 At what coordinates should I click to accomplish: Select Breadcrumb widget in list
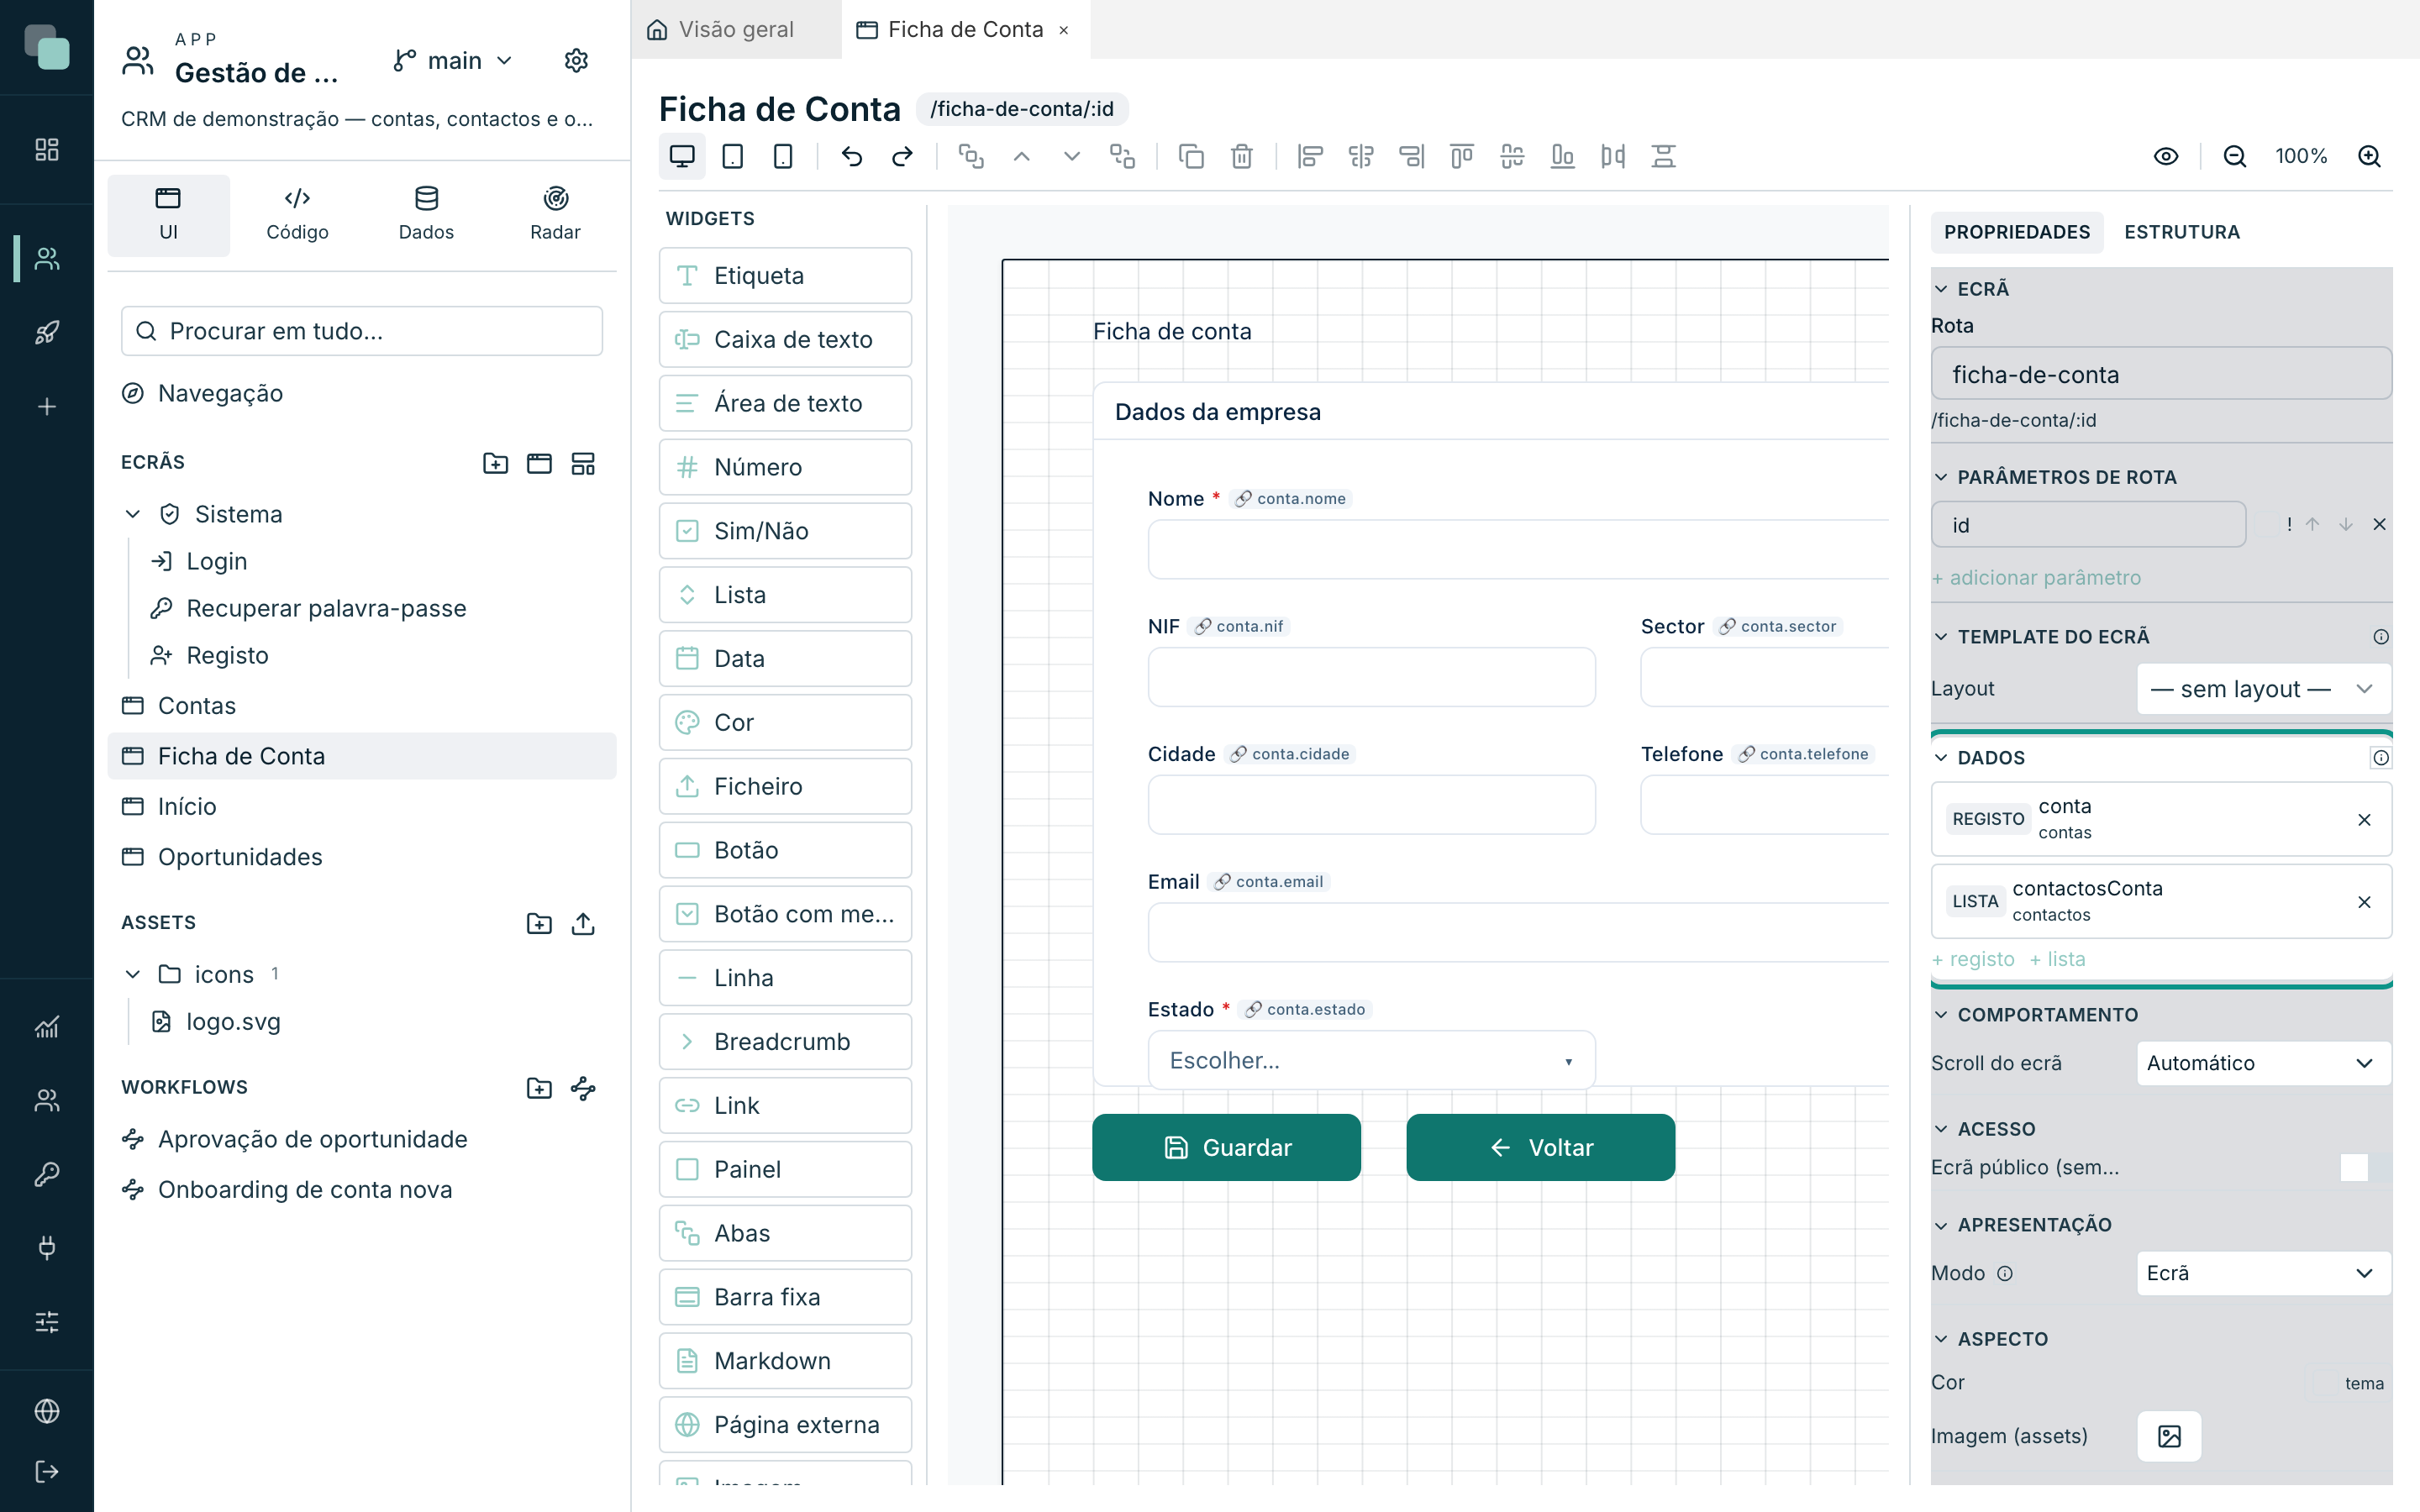(x=785, y=1041)
